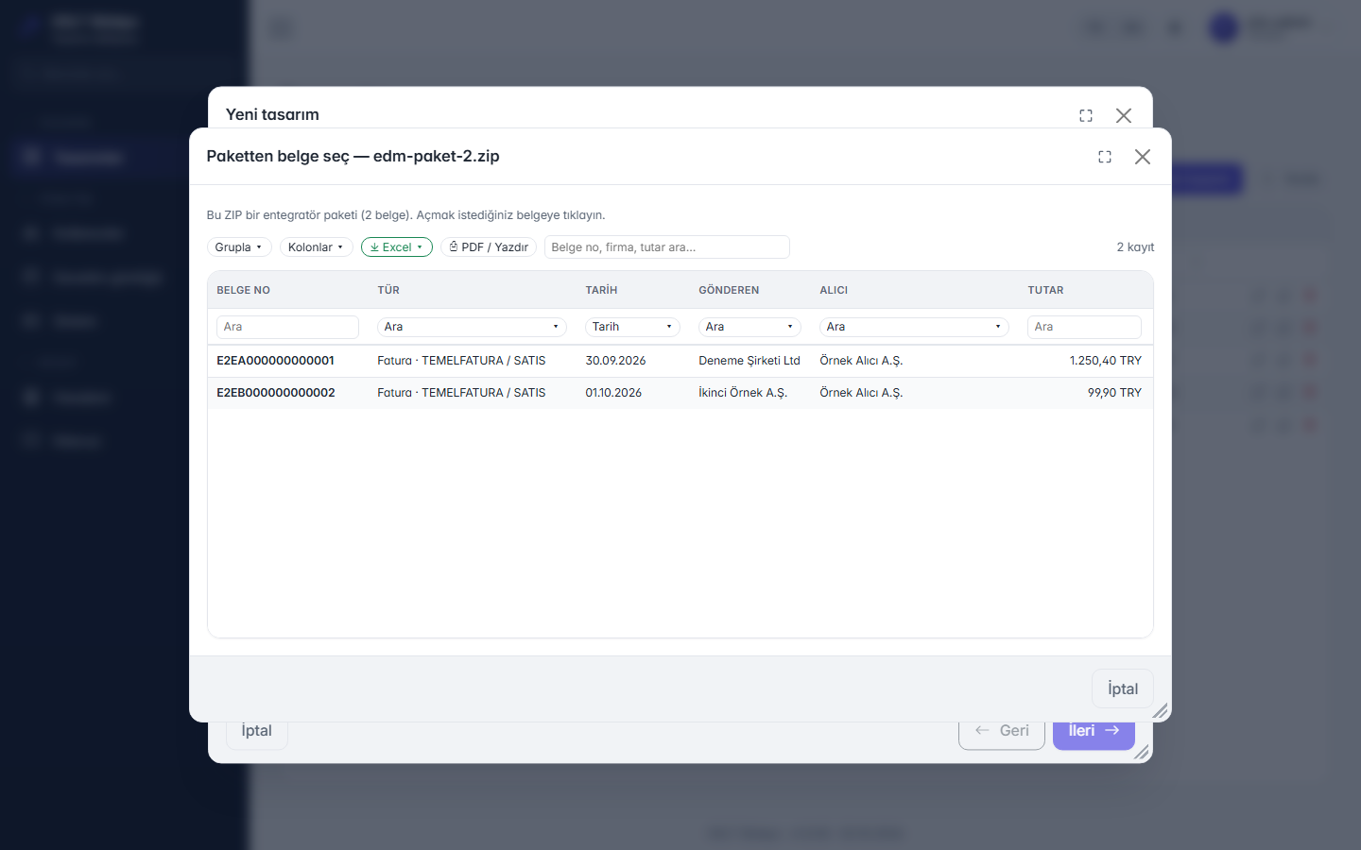This screenshot has width=1361, height=850.
Task: Go back with the Geri button
Action: (x=1002, y=733)
